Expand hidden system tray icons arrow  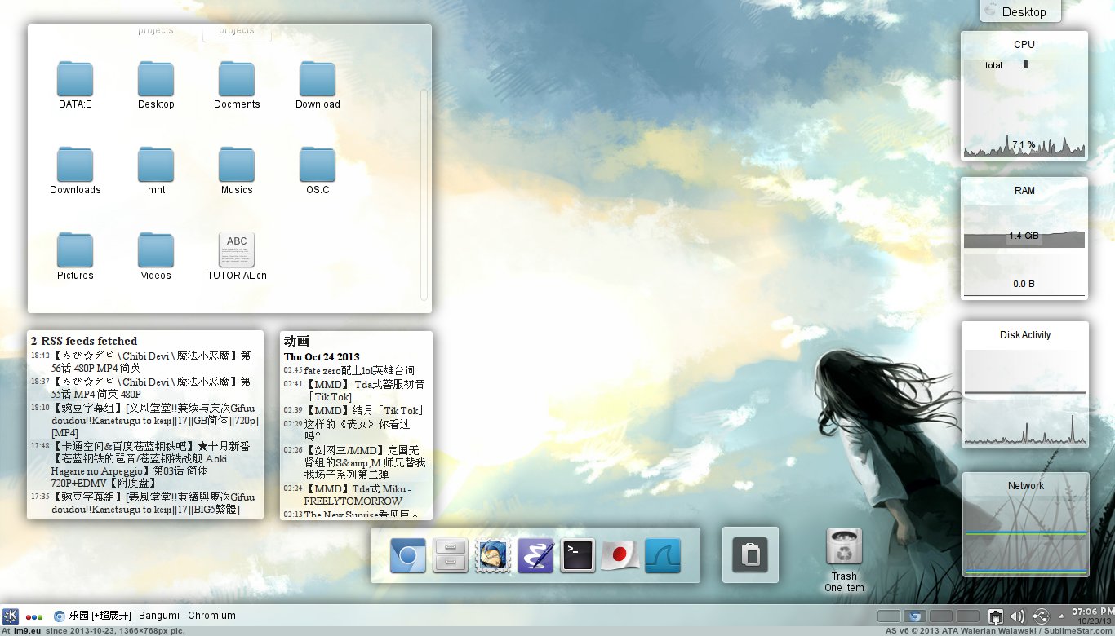click(x=1062, y=616)
